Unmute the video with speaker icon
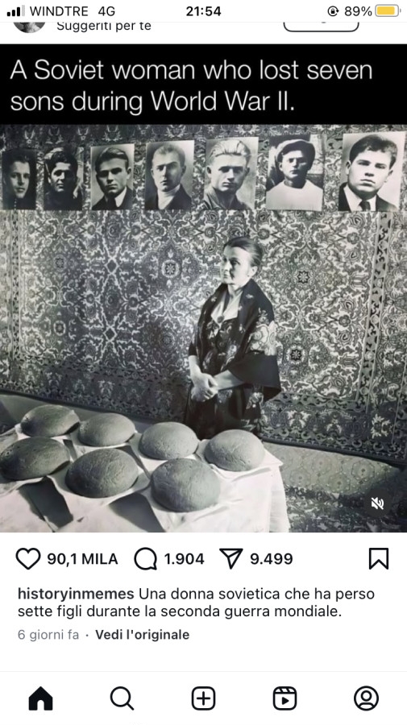 tap(377, 503)
